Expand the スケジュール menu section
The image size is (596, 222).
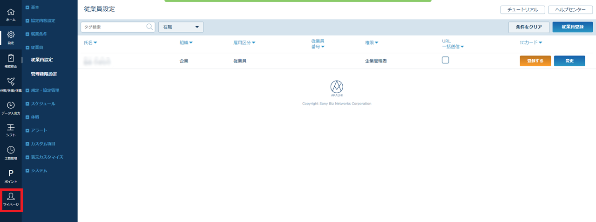coord(43,104)
